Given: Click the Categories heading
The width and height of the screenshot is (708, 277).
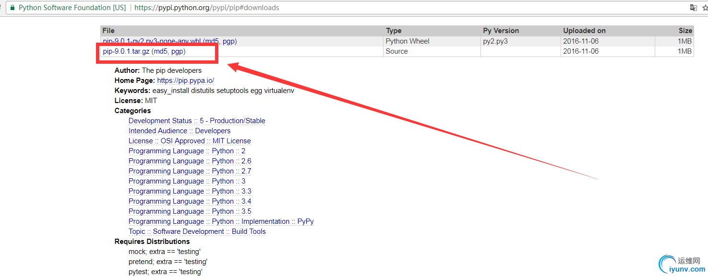Looking at the screenshot, I should 132,111.
